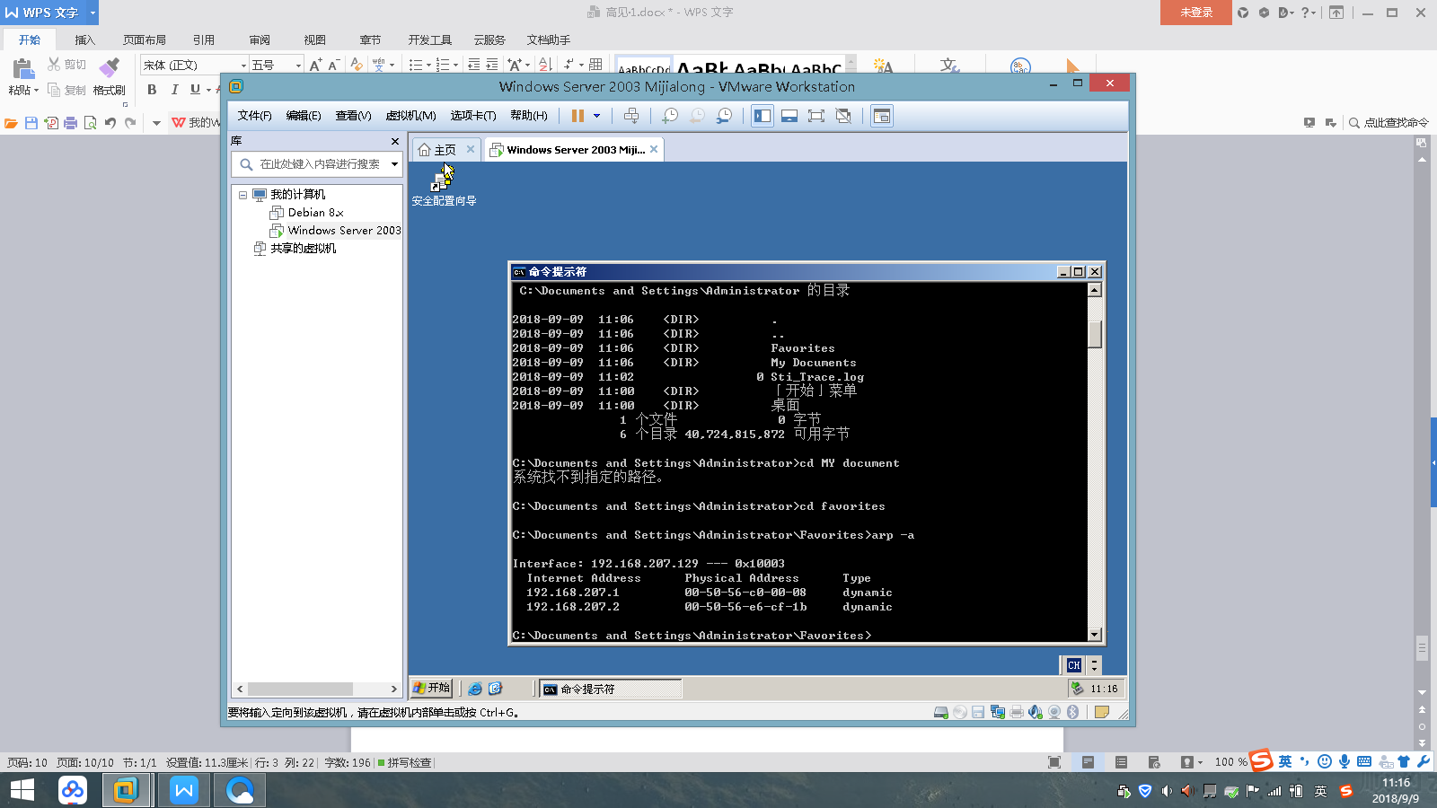Take a snapshot of the virtual machine

[670, 116]
